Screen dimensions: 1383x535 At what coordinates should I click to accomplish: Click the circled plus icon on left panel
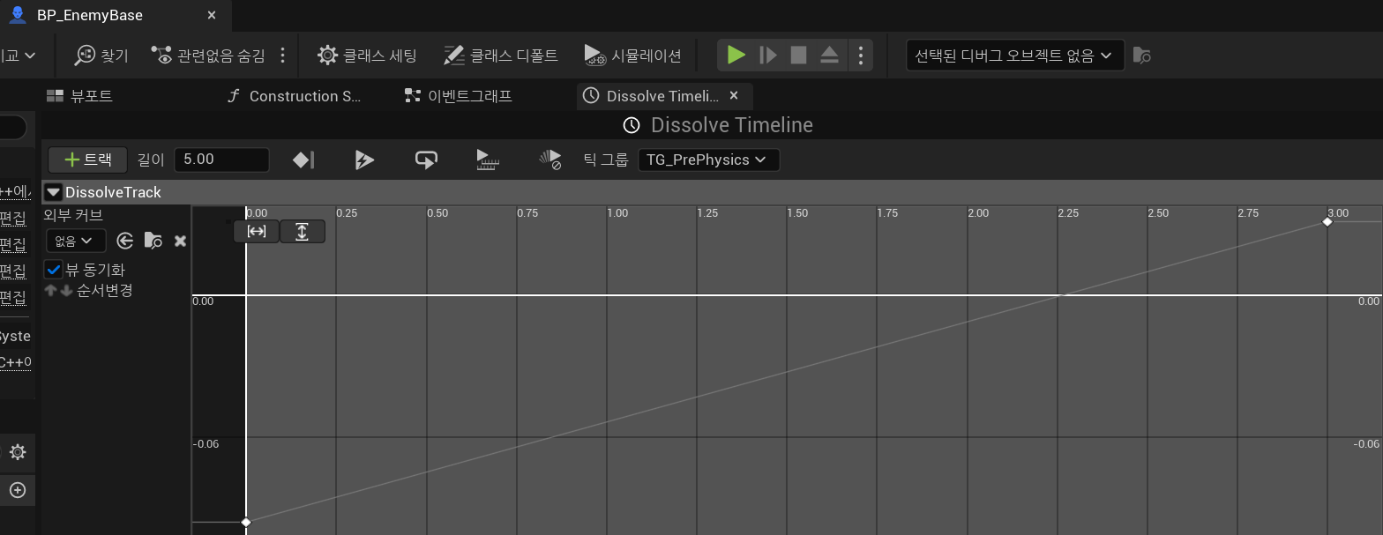tap(18, 490)
